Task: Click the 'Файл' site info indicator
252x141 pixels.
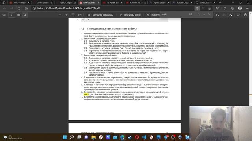Action: pos(38,8)
